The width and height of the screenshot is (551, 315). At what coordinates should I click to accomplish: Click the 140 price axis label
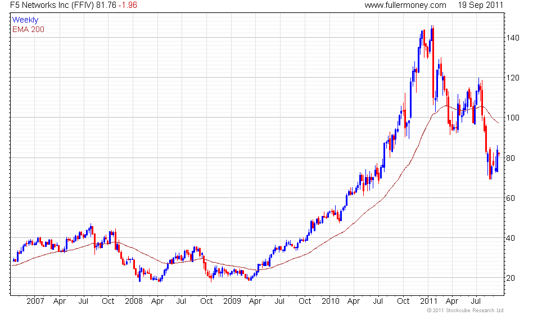pos(513,38)
